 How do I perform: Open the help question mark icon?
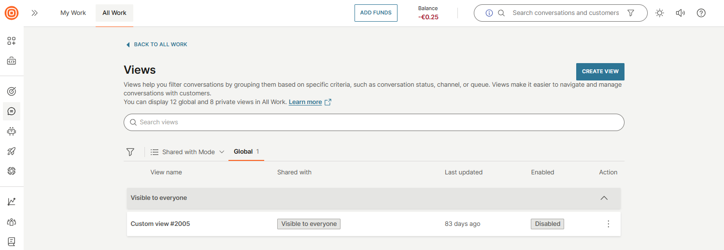[x=701, y=13]
